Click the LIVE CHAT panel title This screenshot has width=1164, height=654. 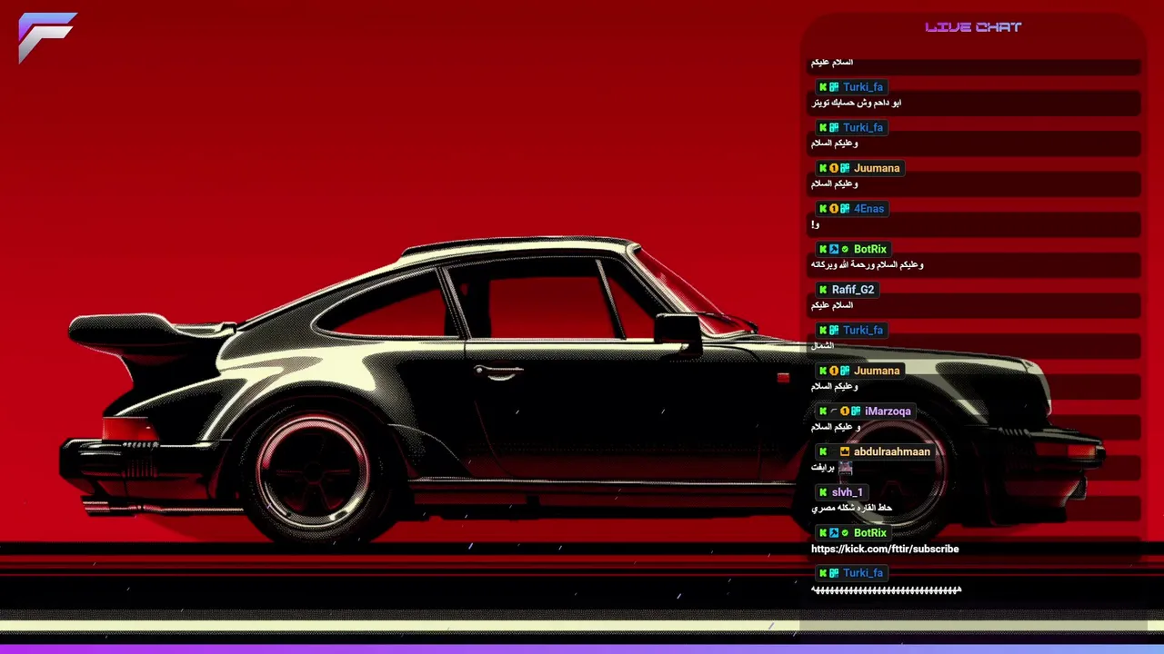pyautogui.click(x=973, y=27)
